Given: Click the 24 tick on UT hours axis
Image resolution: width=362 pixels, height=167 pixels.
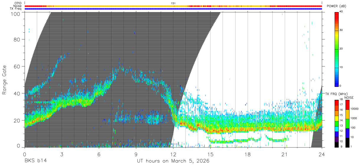Looking at the screenshot, I should [322, 154].
